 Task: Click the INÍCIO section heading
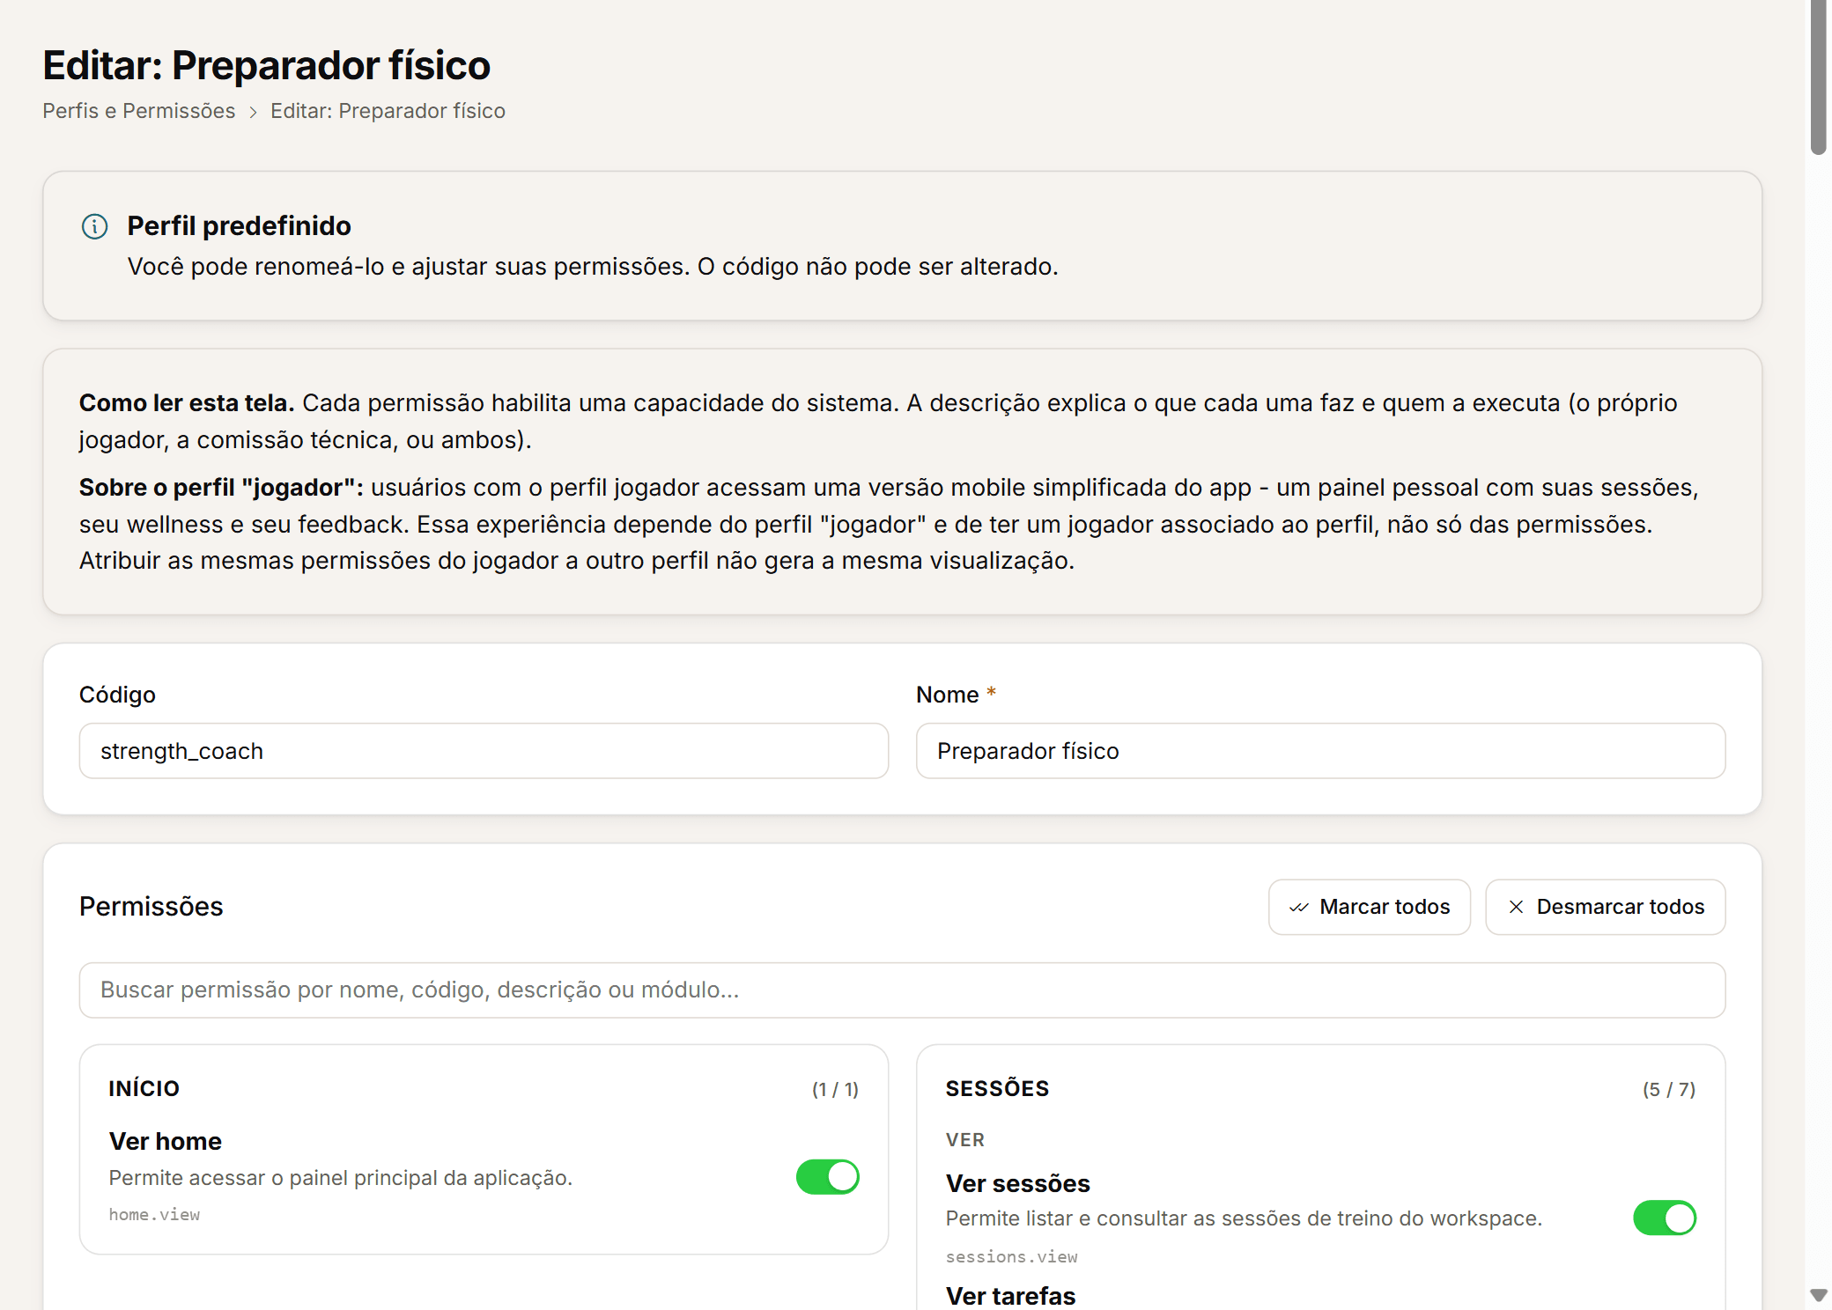tap(144, 1089)
